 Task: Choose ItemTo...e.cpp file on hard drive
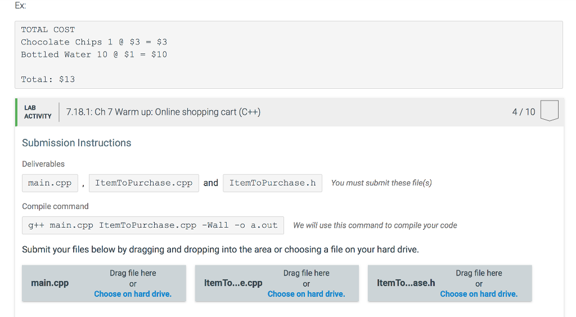(306, 294)
